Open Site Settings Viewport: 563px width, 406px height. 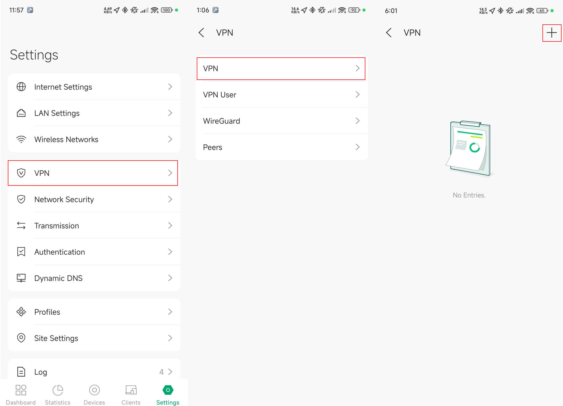point(56,338)
